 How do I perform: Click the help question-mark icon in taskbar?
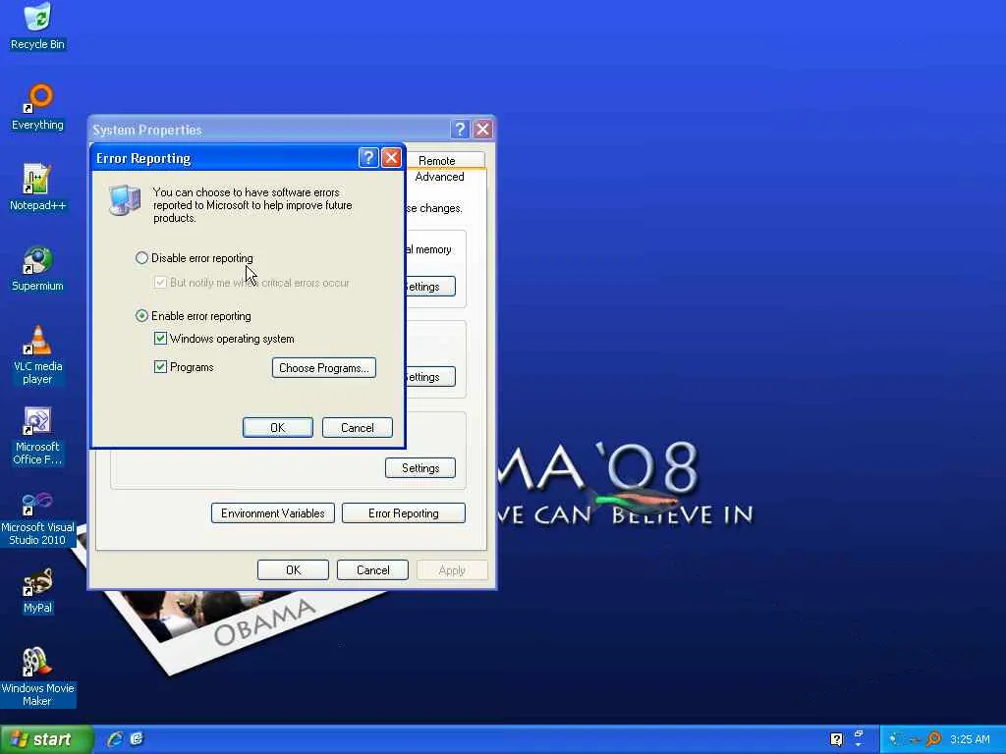tap(837, 739)
